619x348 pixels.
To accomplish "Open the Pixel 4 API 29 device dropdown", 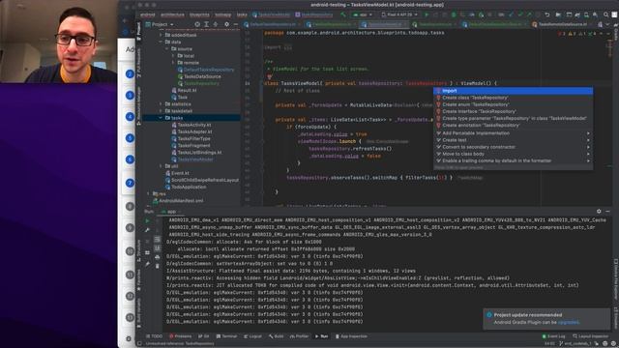I will point(399,14).
